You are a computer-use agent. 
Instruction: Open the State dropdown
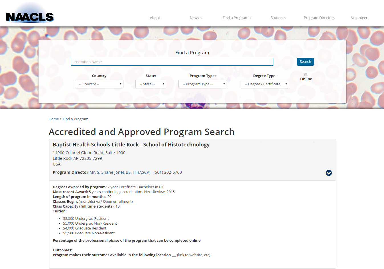(x=151, y=84)
